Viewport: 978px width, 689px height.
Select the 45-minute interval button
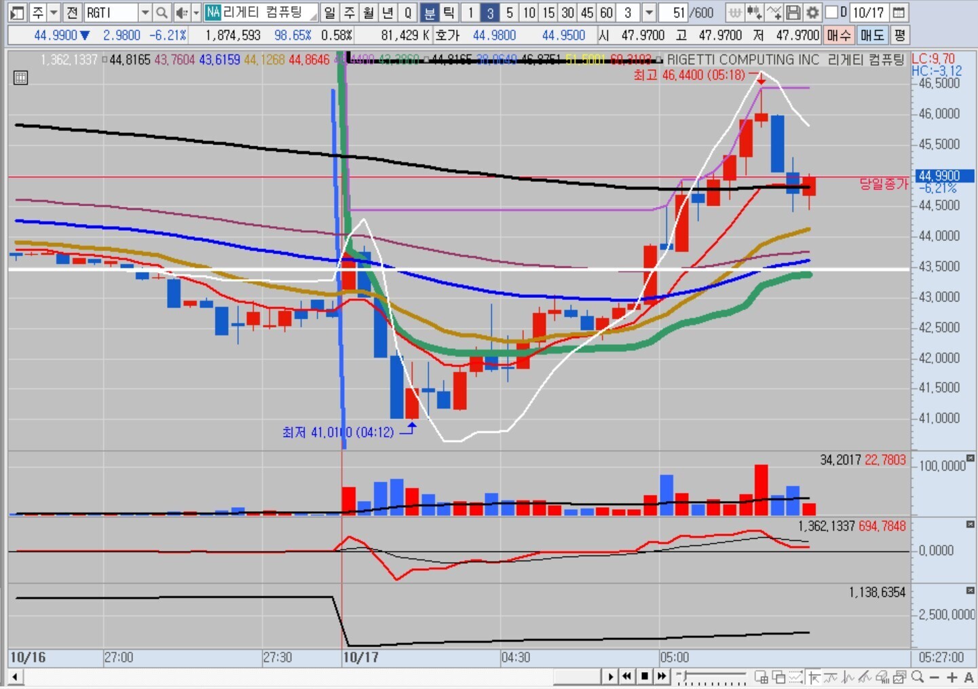point(588,12)
